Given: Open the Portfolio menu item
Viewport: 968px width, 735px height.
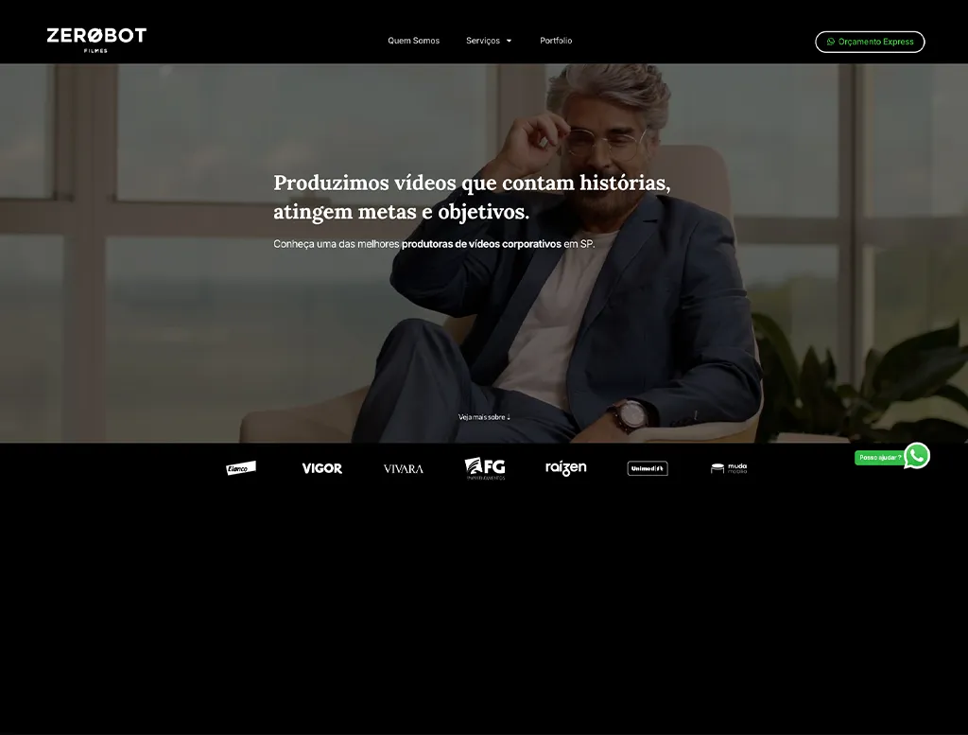Looking at the screenshot, I should point(556,41).
